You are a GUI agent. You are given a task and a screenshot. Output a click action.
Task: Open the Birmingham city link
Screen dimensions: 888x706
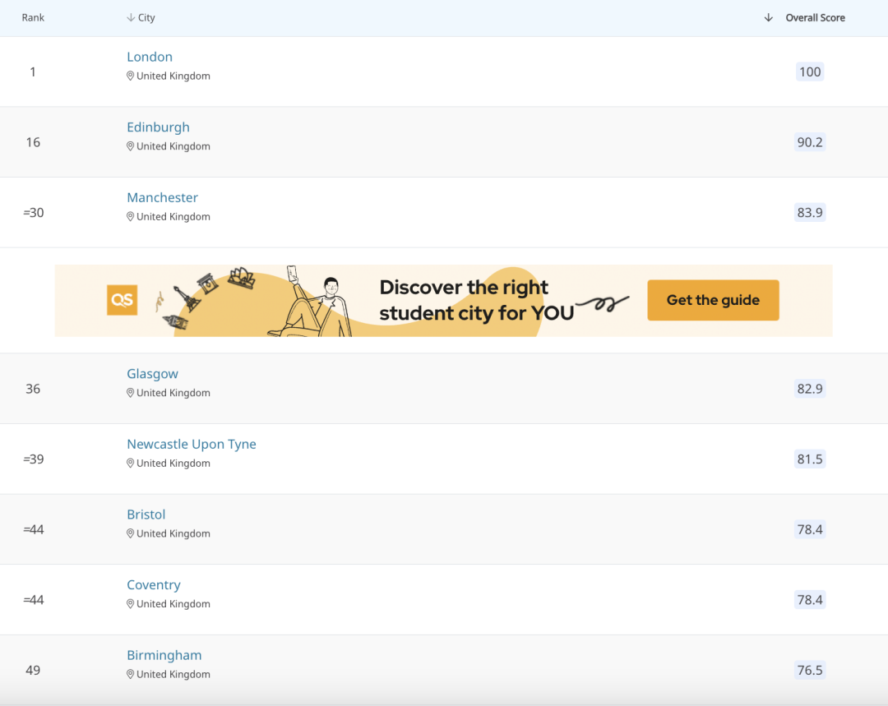click(x=164, y=655)
